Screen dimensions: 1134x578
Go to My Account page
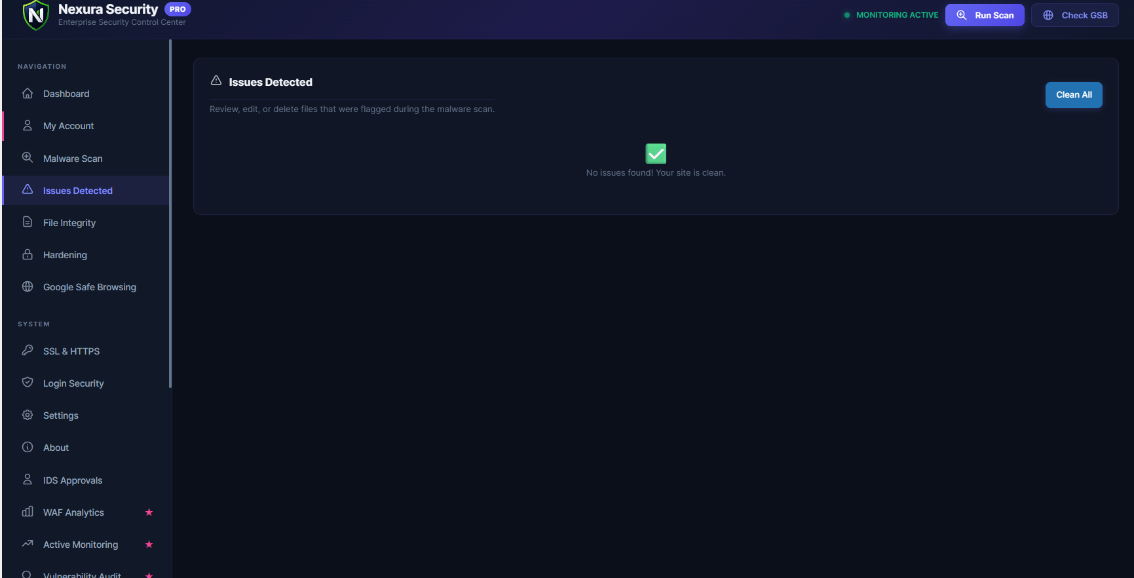click(86, 126)
